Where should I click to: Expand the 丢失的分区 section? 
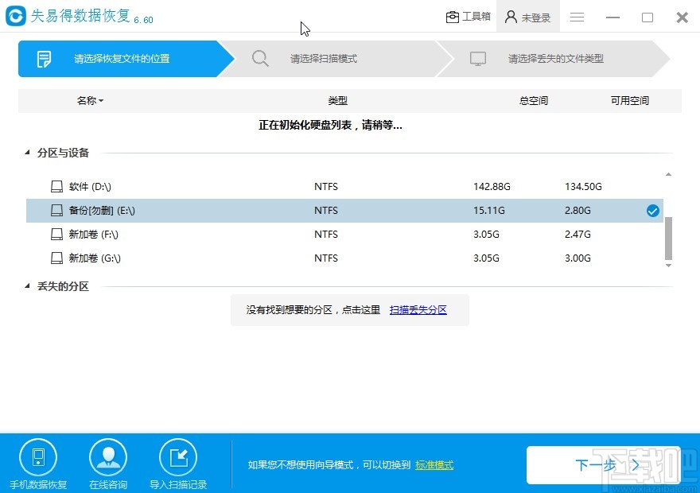point(26,286)
